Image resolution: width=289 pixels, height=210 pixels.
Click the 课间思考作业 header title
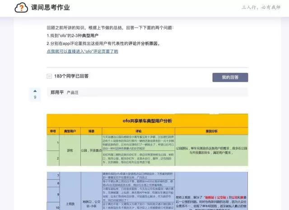51,8
